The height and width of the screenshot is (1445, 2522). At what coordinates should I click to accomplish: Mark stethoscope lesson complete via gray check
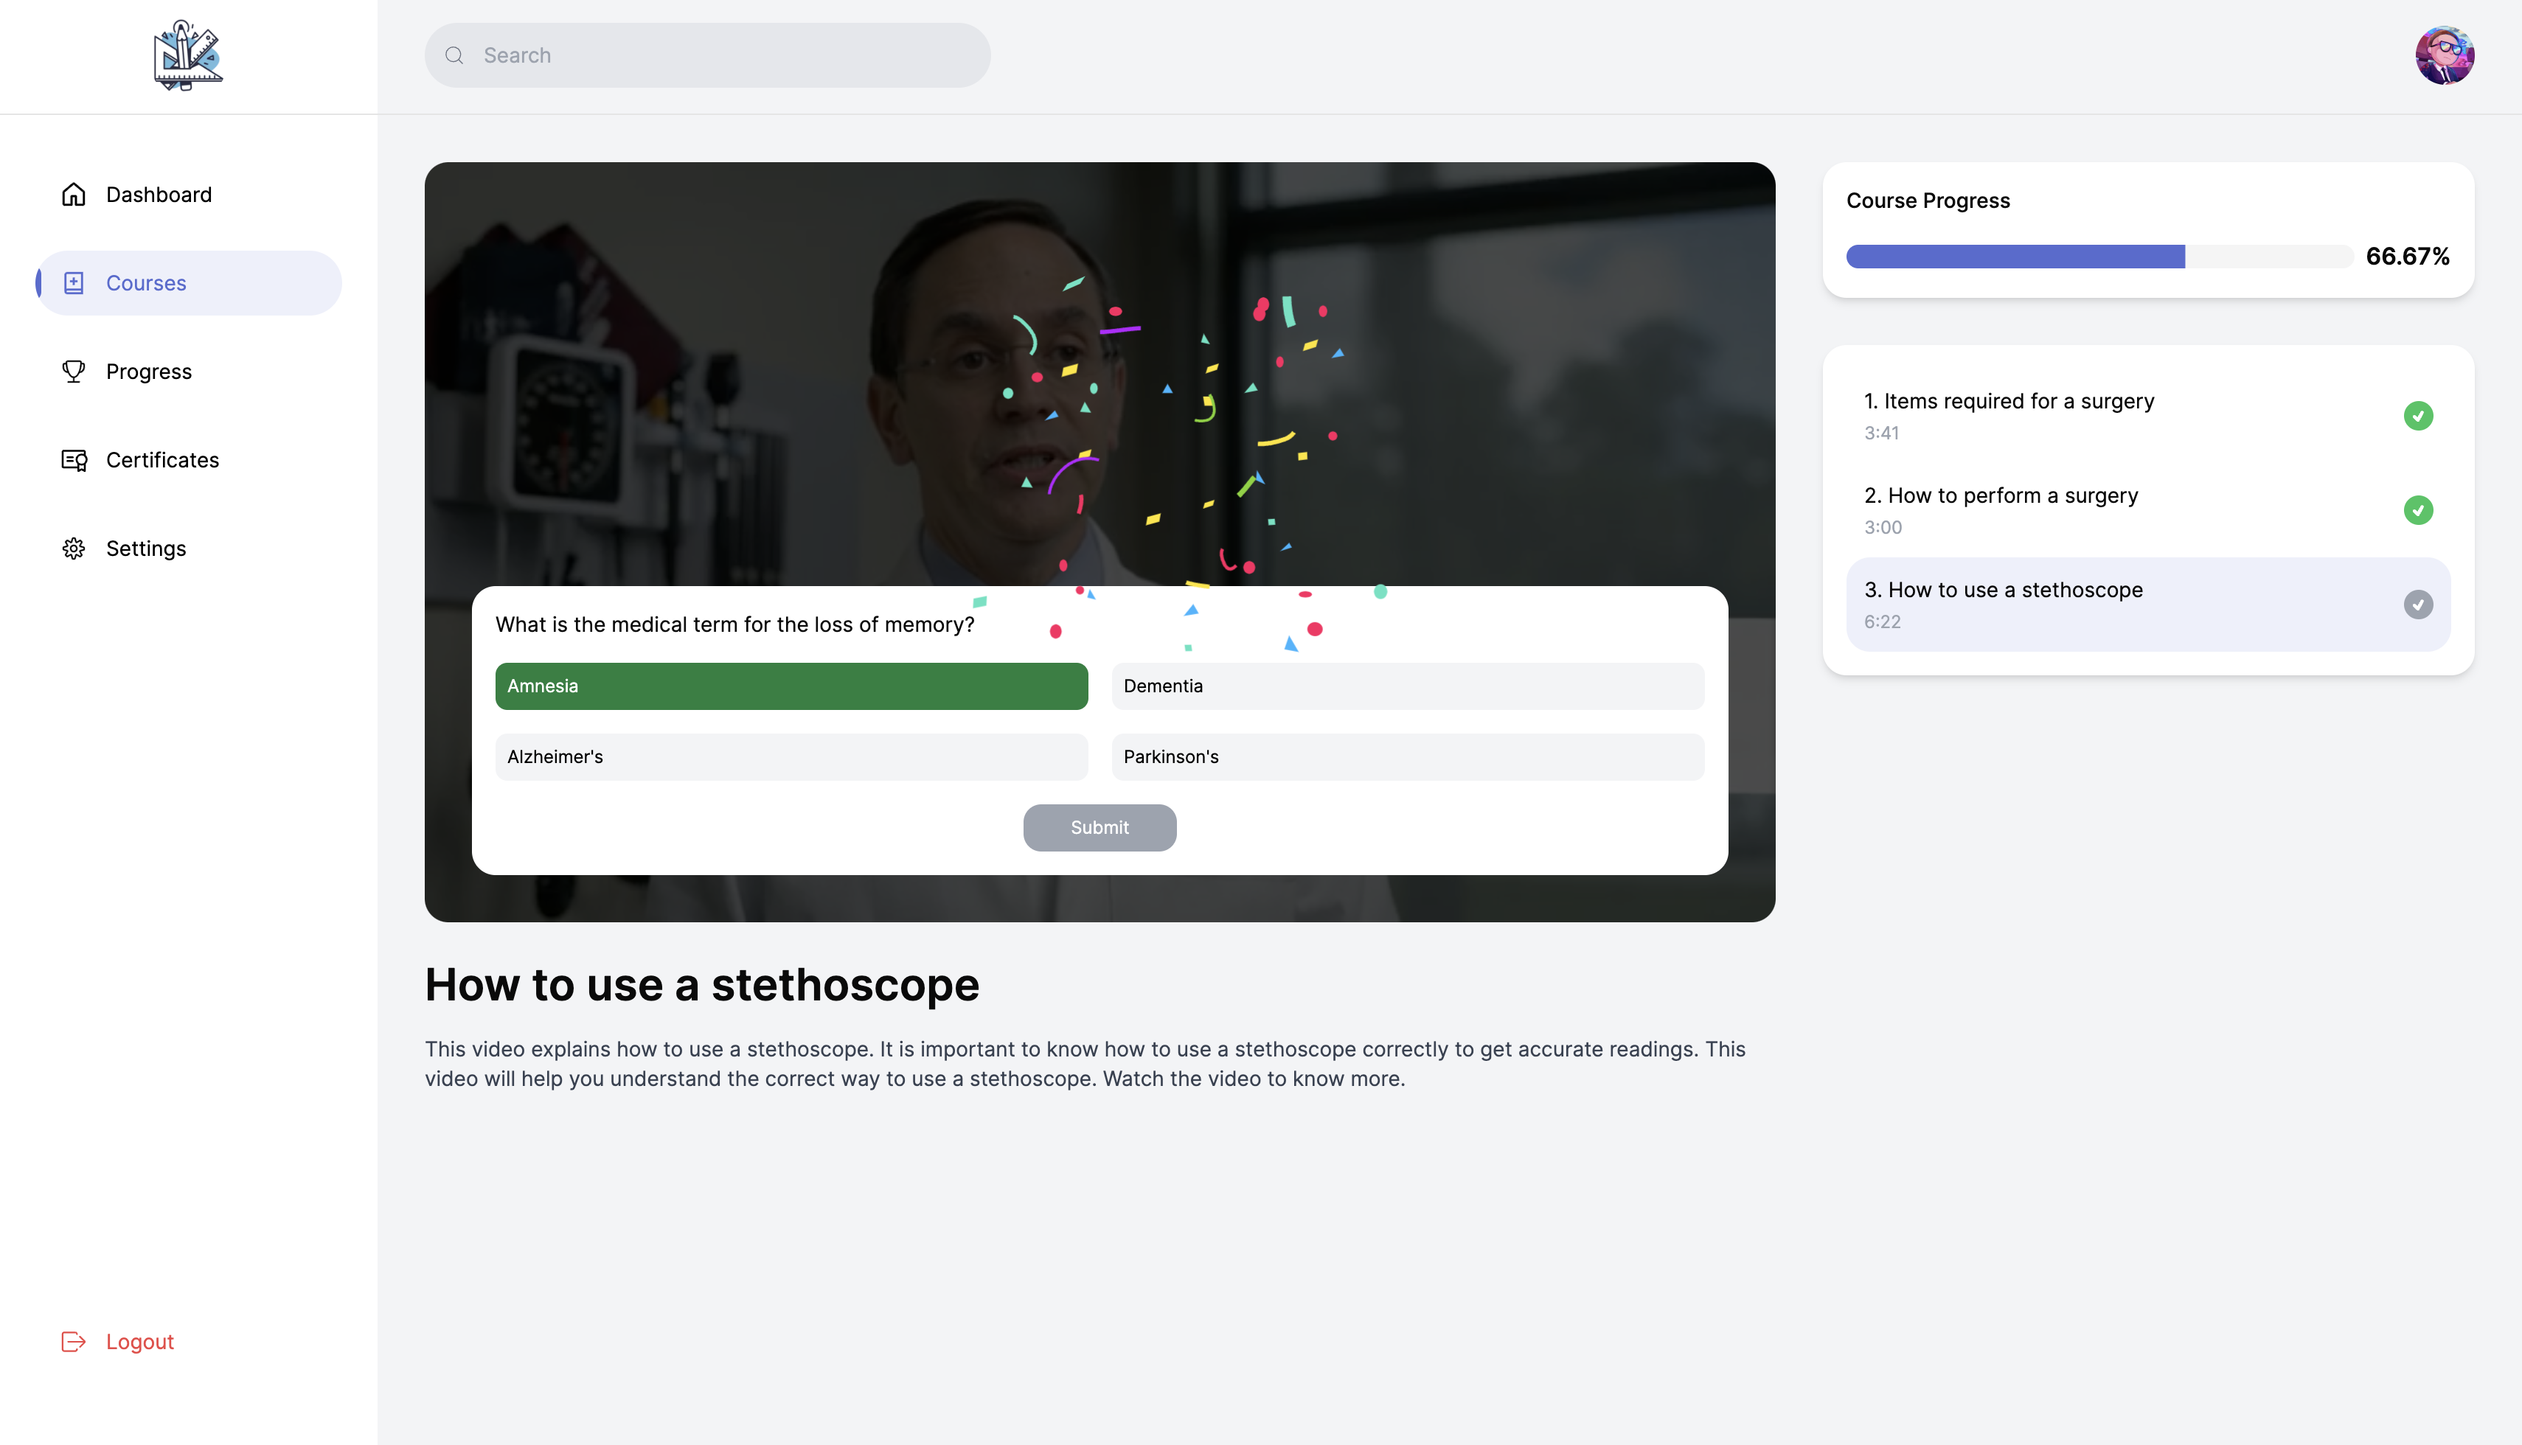[x=2417, y=605]
